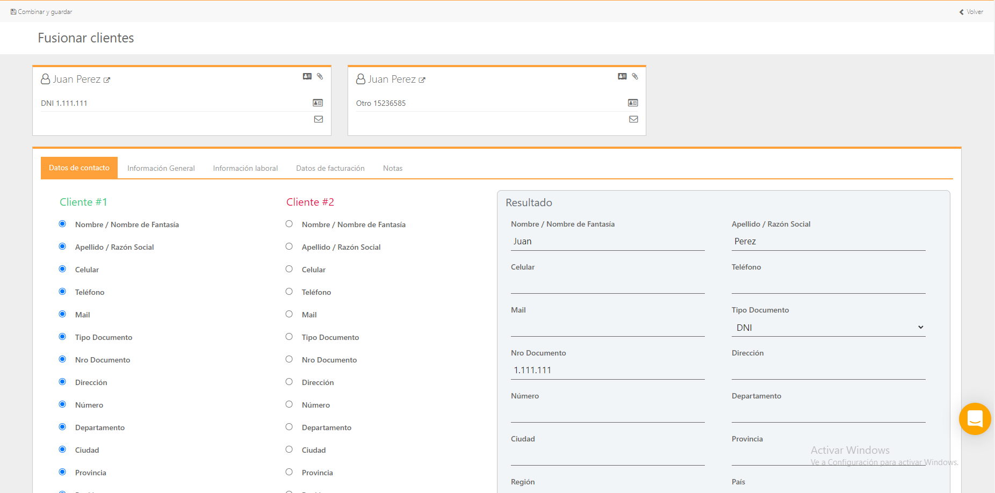Go to the Notas tab
995x493 pixels.
[x=392, y=168]
